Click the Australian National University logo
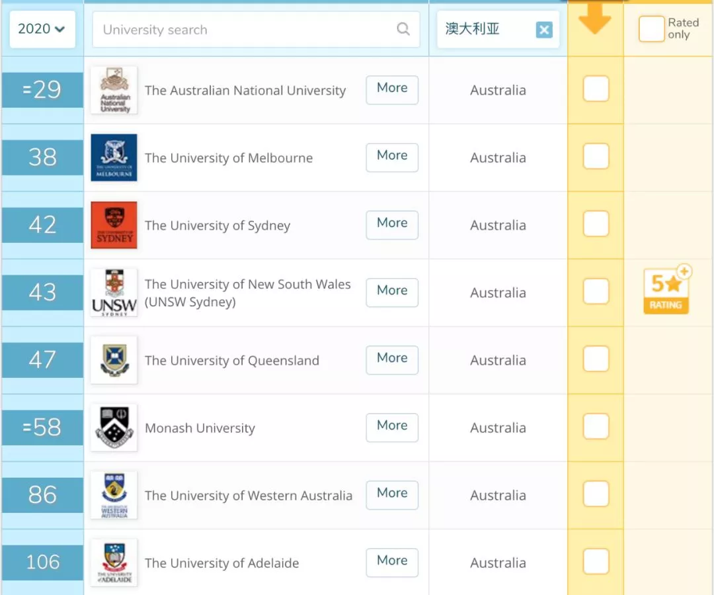The height and width of the screenshot is (595, 714). [114, 90]
